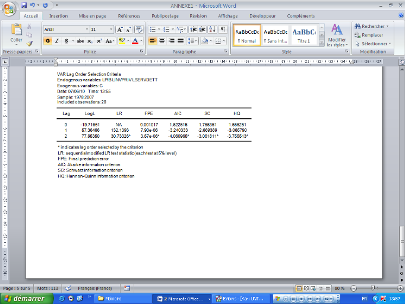Open spelling check icon in status bar

68,288
